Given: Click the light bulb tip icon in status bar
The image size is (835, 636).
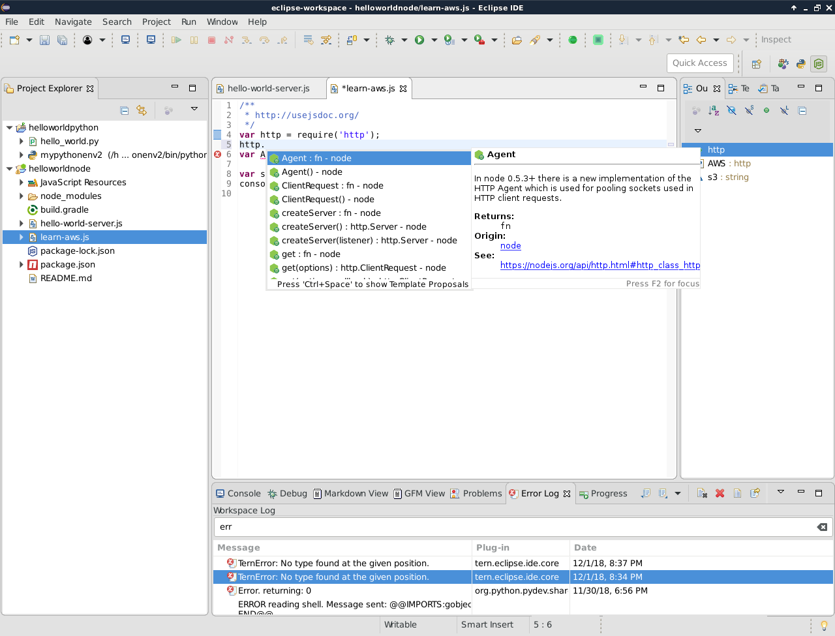Looking at the screenshot, I should 824,625.
